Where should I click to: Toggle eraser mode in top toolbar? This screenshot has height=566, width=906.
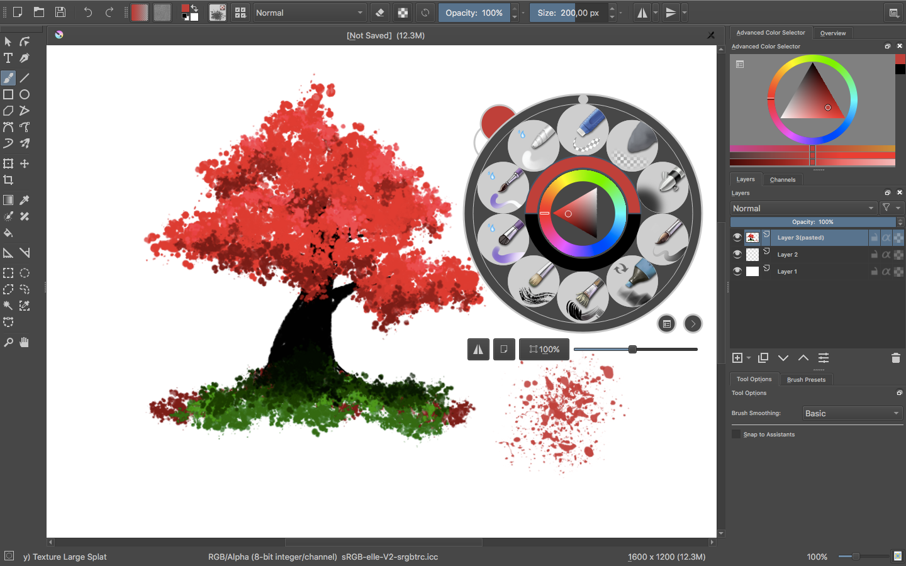click(x=380, y=13)
